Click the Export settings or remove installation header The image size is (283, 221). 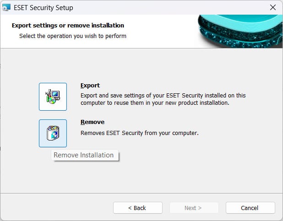tap(68, 26)
